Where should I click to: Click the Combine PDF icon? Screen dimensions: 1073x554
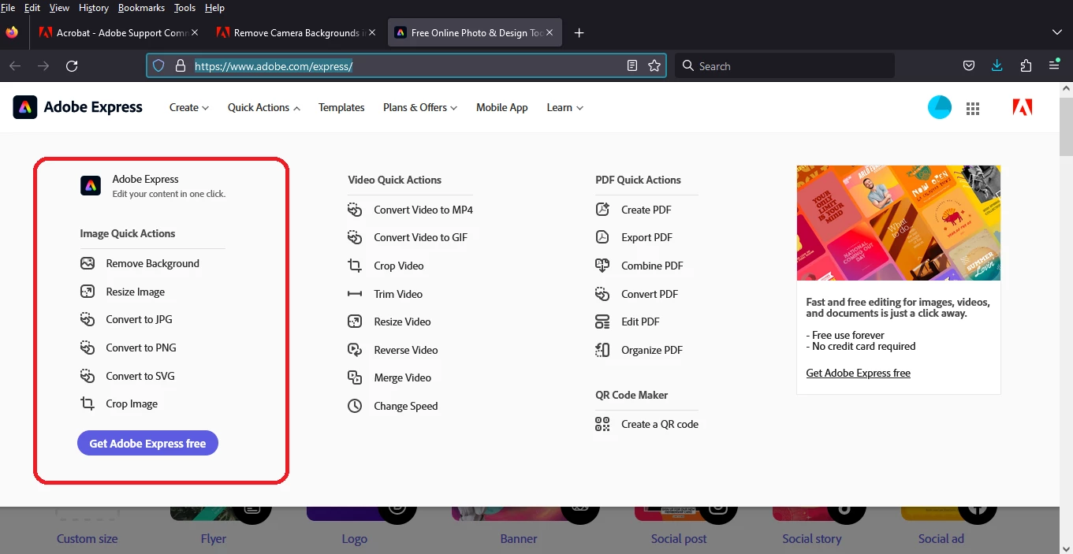pyautogui.click(x=602, y=266)
